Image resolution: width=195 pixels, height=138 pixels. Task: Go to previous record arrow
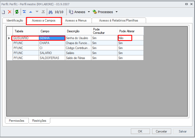[x=31, y=12]
